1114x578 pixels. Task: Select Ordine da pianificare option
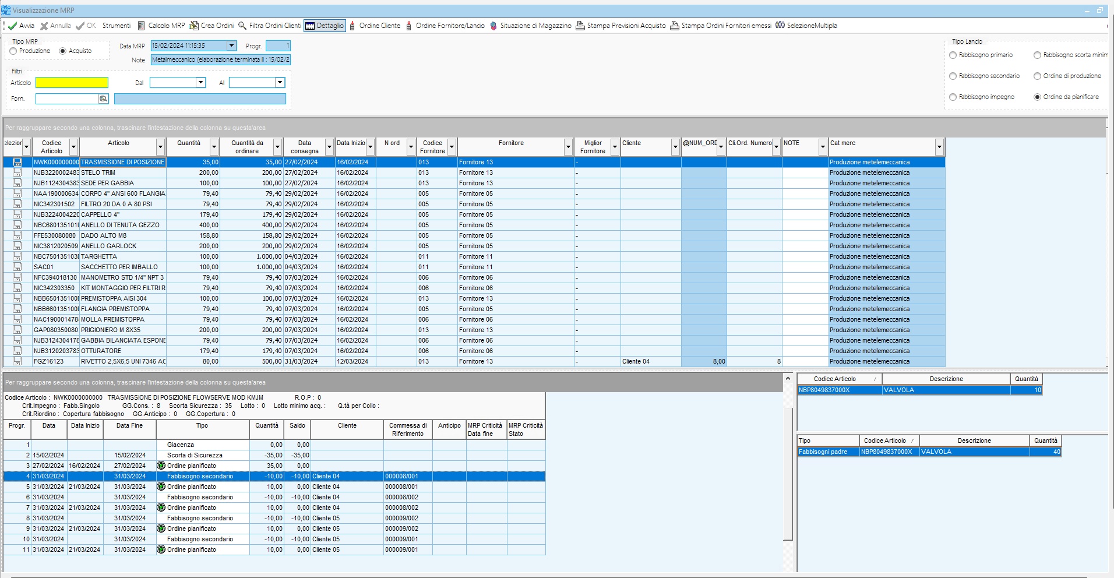click(x=1037, y=97)
